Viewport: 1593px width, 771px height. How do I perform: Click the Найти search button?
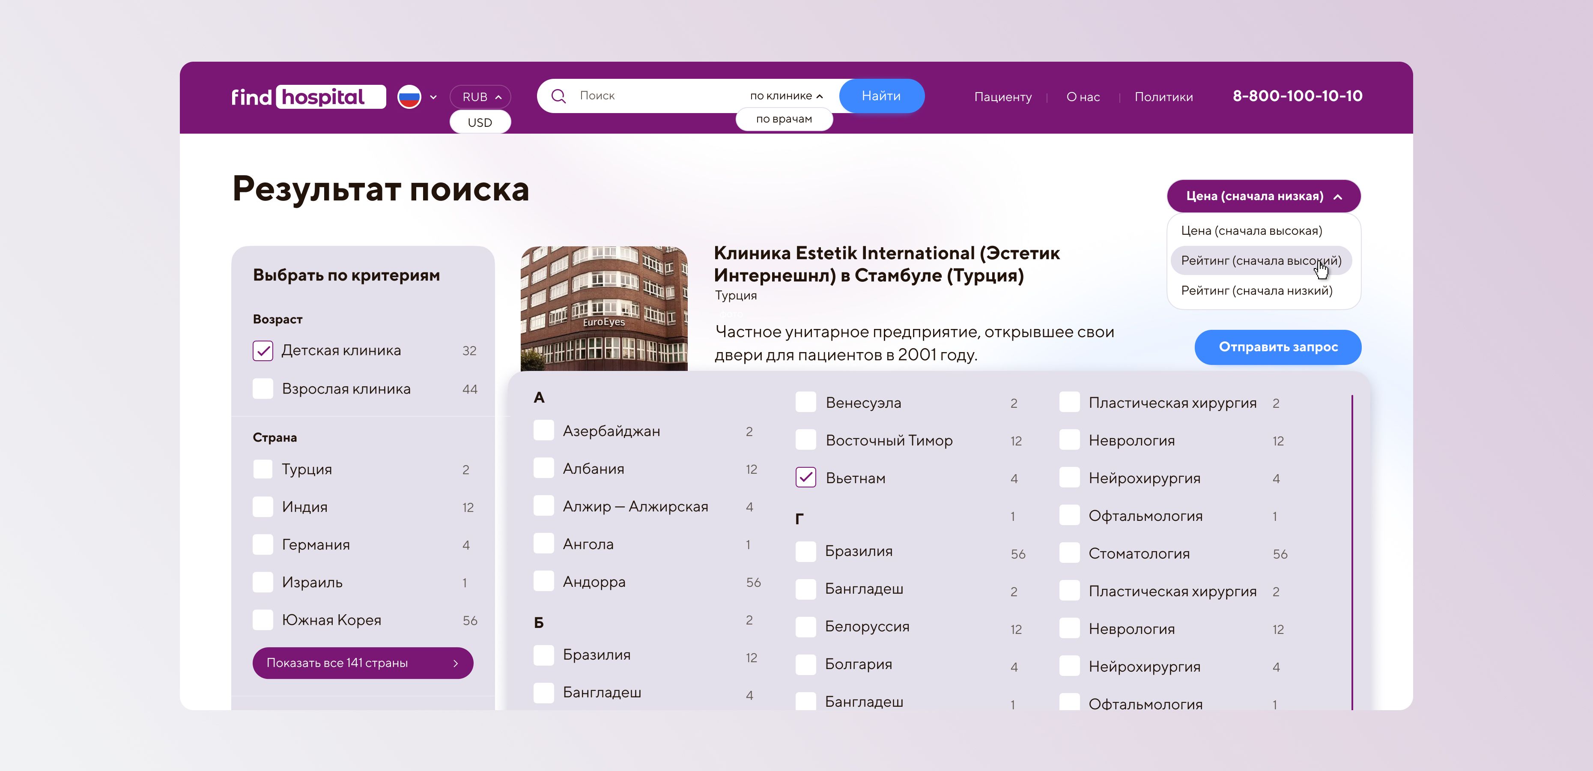[881, 96]
